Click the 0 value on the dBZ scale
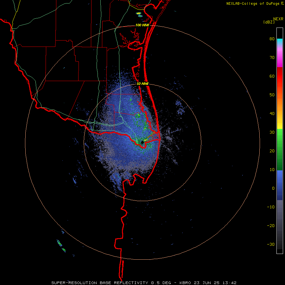Image resolution: width=285 pixels, height=285 pixels. 273,188
